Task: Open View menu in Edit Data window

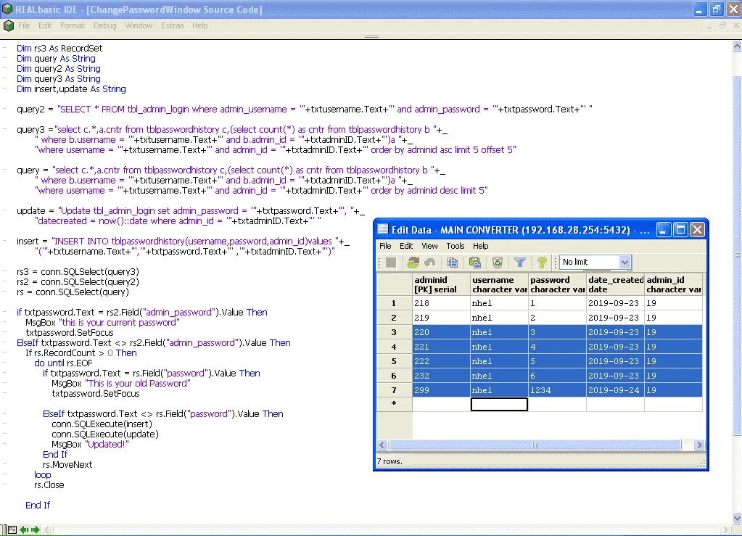Action: [x=429, y=246]
